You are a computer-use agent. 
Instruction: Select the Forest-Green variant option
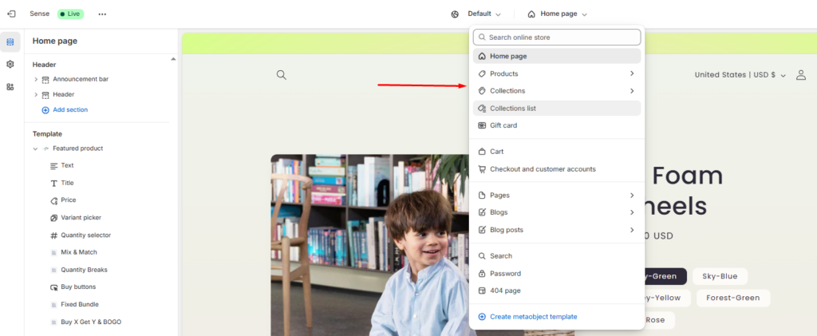(733, 298)
